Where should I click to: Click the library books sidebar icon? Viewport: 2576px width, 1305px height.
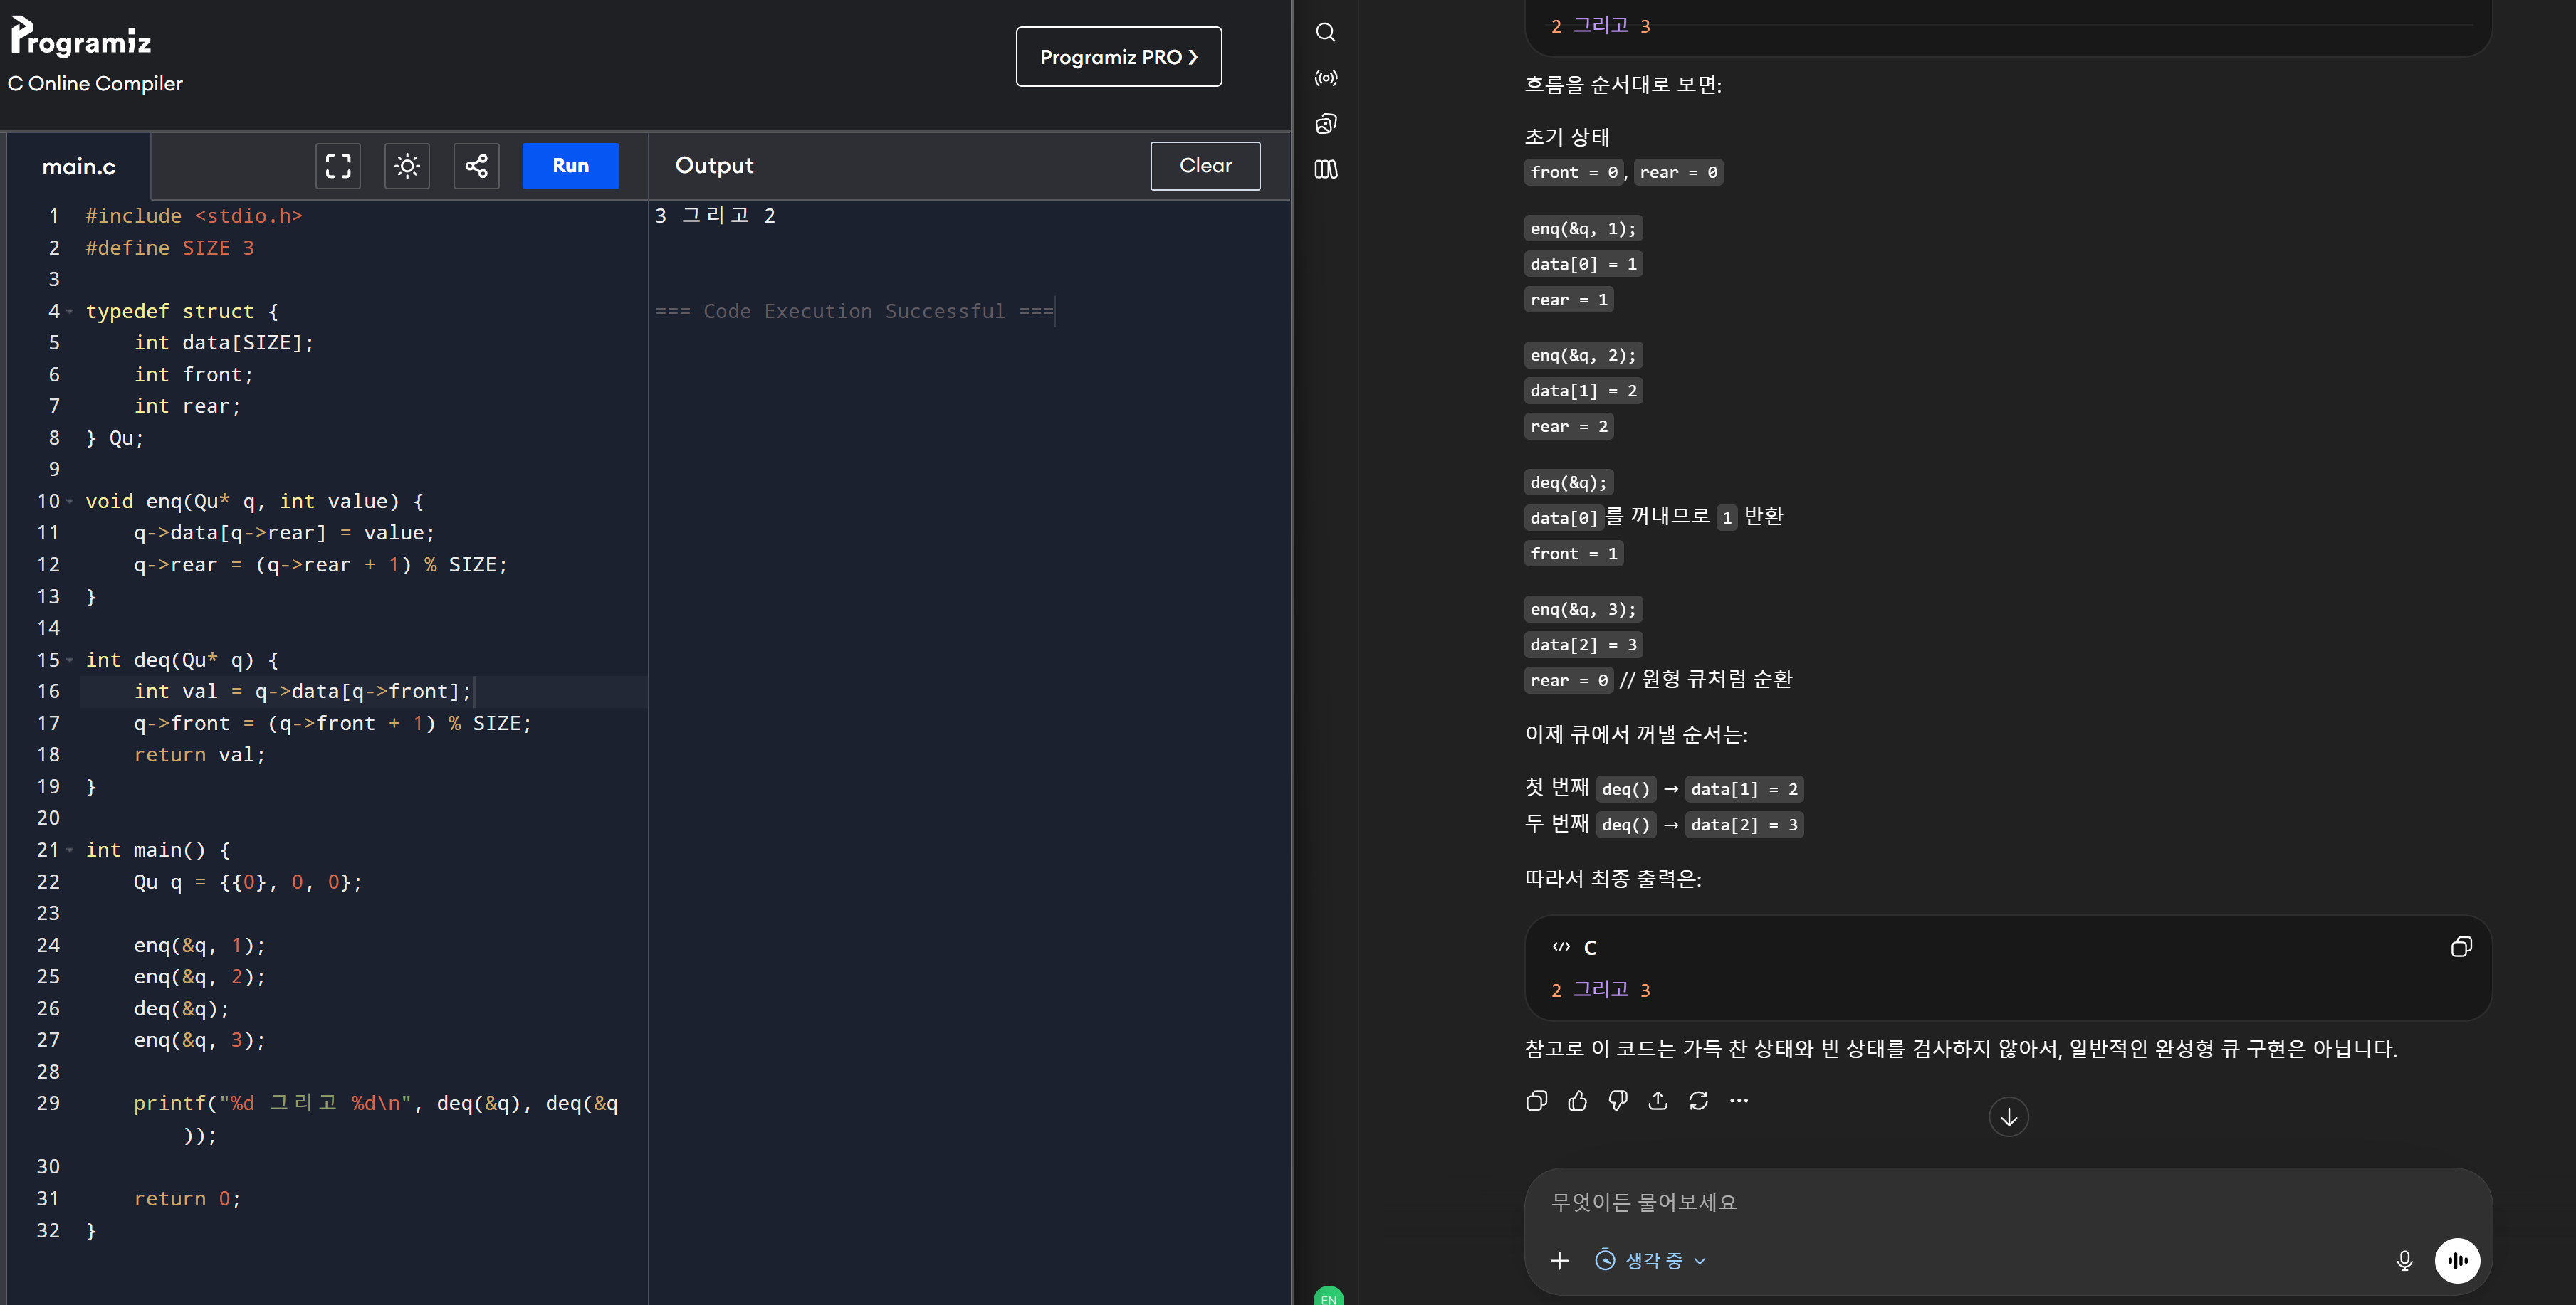1325,170
